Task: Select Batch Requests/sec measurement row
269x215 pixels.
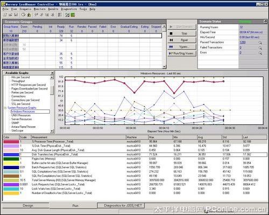Action: click(135, 168)
